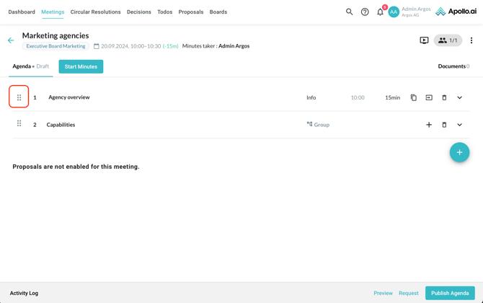
Task: Click the move icon on Agency overview
Action: pyautogui.click(x=429, y=97)
